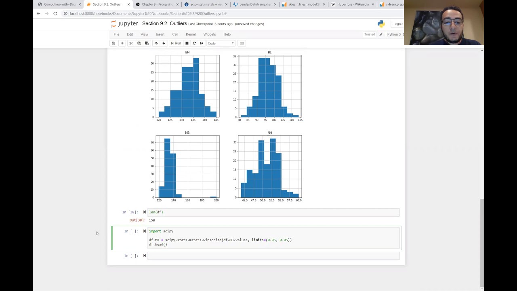Click the Python logo icon
This screenshot has width=517, height=291.
381,24
